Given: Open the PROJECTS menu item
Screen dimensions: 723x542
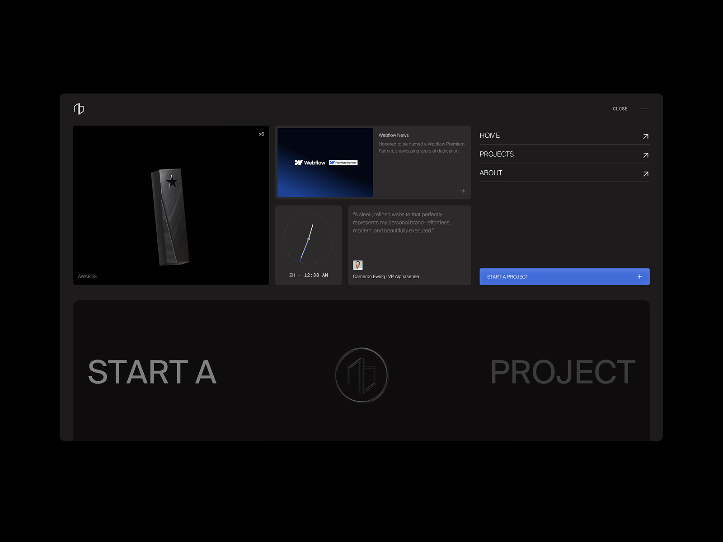Looking at the screenshot, I should pos(497,154).
